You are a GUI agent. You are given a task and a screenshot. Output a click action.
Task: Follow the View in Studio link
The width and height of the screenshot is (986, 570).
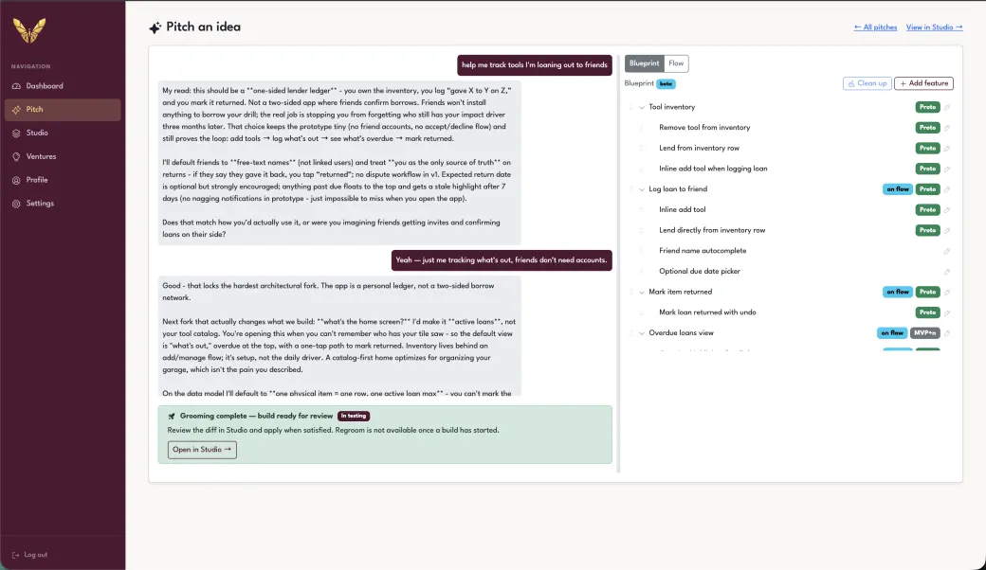pyautogui.click(x=935, y=27)
